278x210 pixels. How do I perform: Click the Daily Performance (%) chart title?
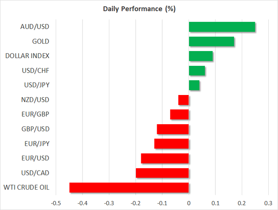[x=139, y=9]
